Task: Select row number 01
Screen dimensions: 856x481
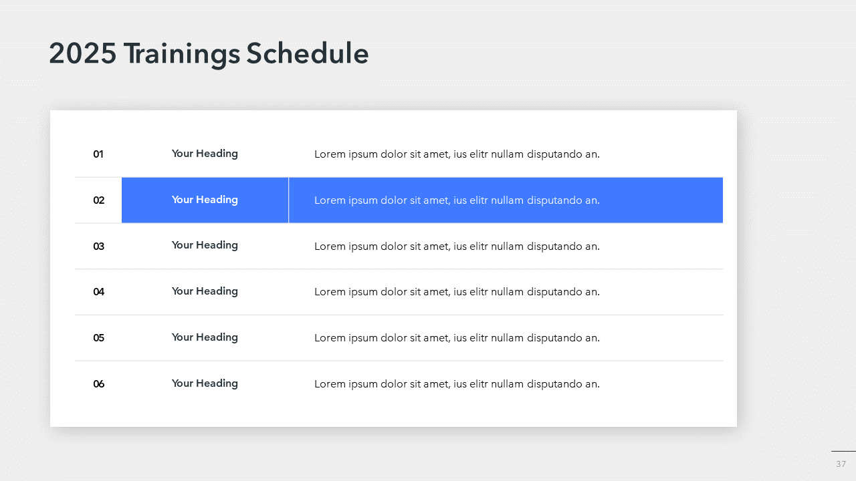Action: click(98, 154)
